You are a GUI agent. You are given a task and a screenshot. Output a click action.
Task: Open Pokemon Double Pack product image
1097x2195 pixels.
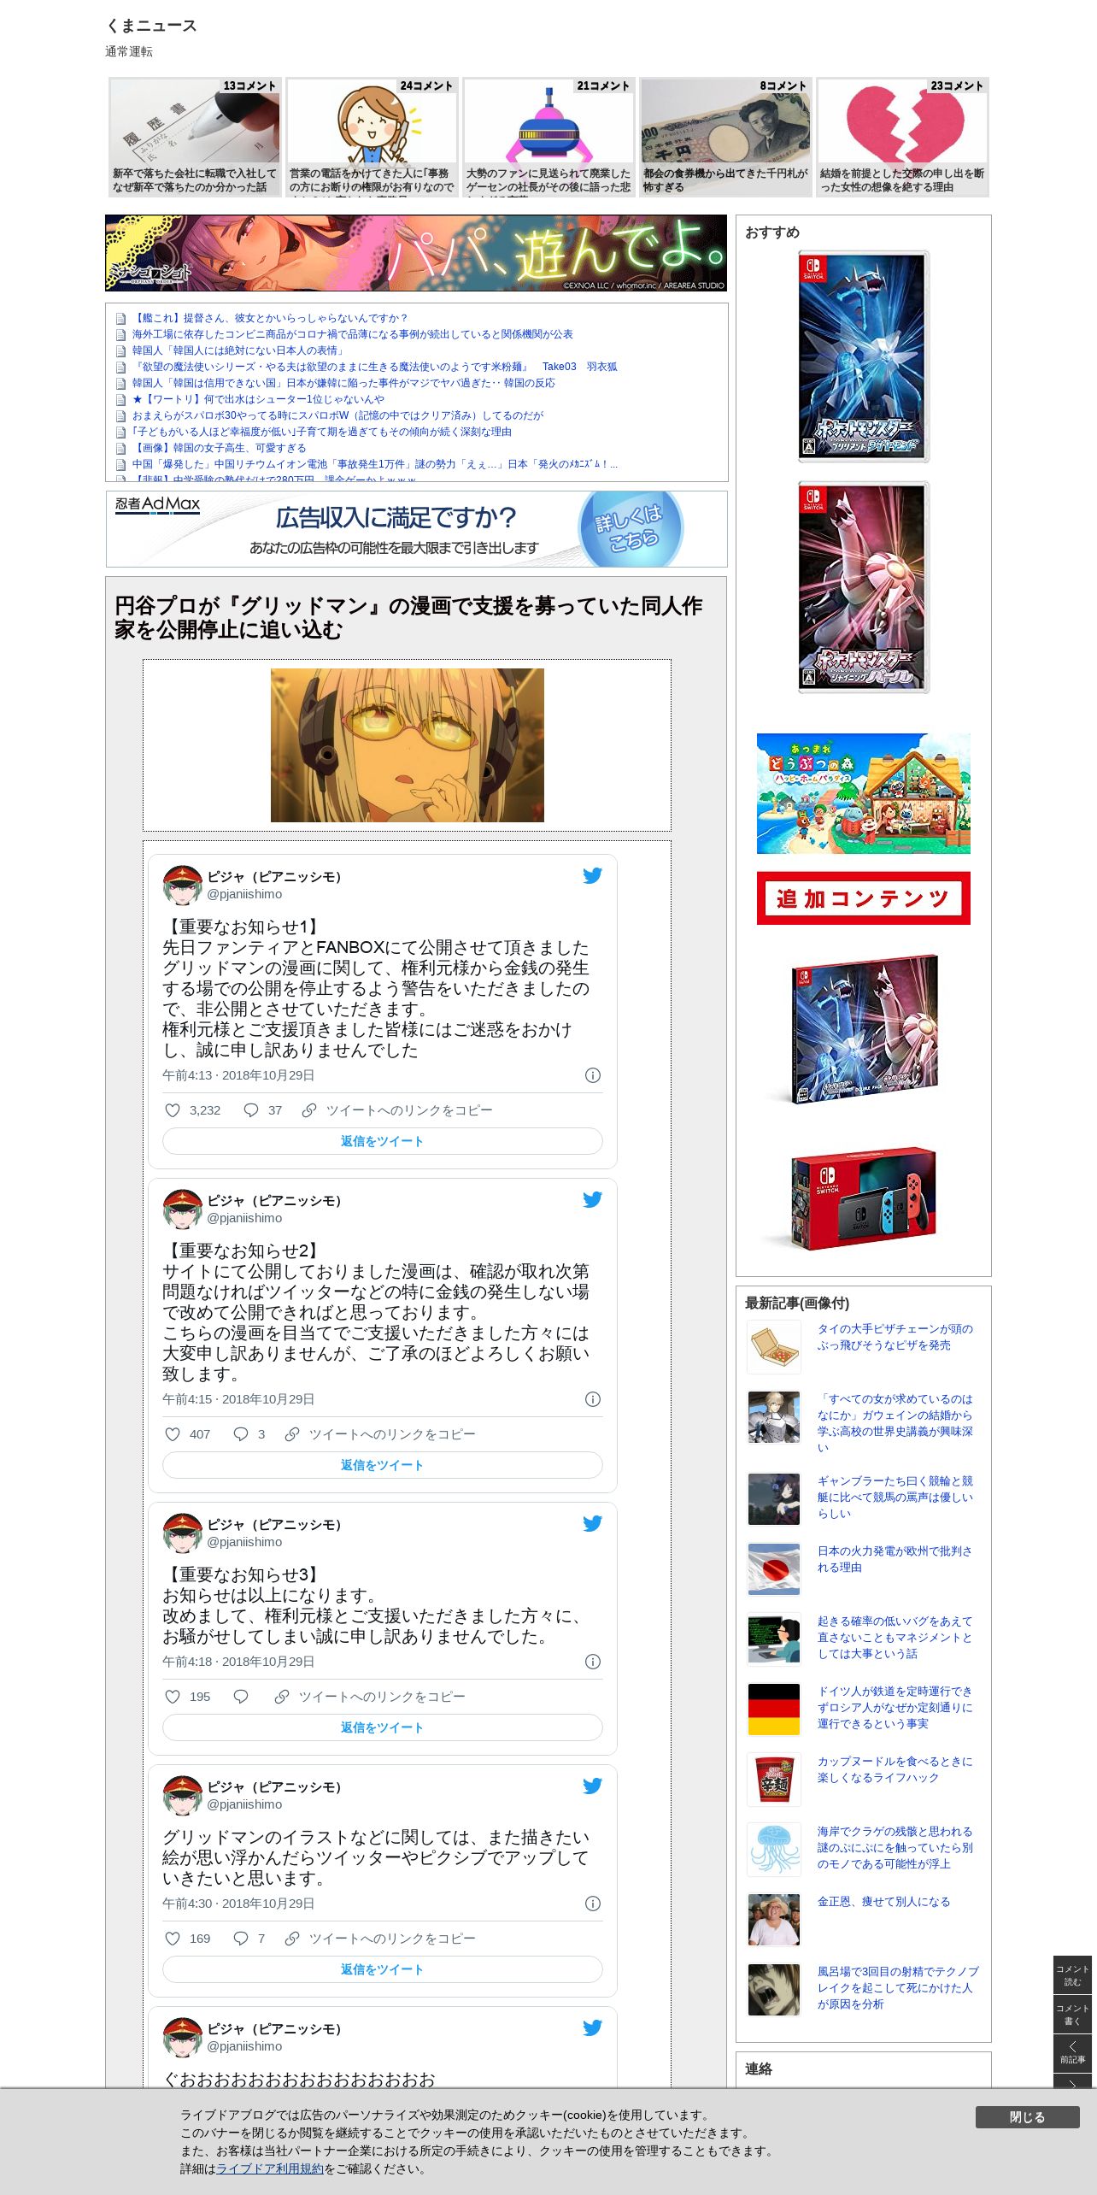864,1030
